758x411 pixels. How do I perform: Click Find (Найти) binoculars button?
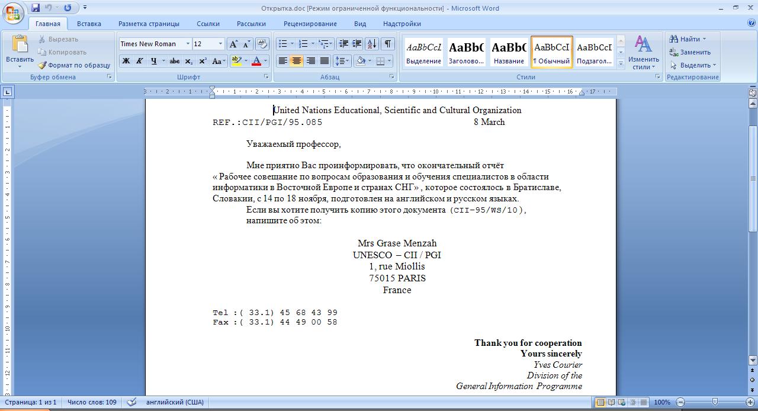click(x=688, y=39)
